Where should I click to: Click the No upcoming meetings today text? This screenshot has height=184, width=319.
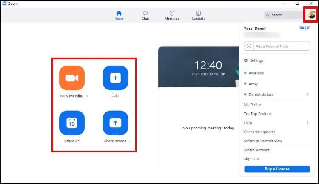pos(208,128)
